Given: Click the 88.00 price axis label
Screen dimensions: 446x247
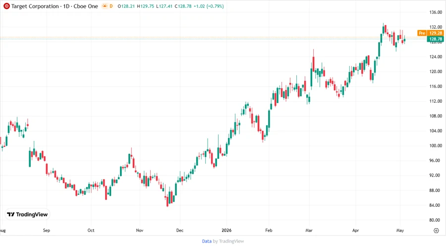Looking at the screenshot, I should (x=436, y=190).
